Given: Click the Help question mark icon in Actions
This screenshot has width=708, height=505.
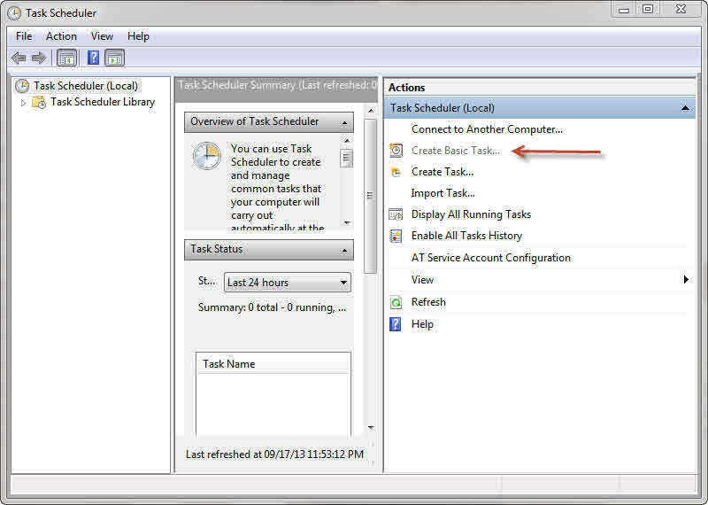Looking at the screenshot, I should click(396, 324).
